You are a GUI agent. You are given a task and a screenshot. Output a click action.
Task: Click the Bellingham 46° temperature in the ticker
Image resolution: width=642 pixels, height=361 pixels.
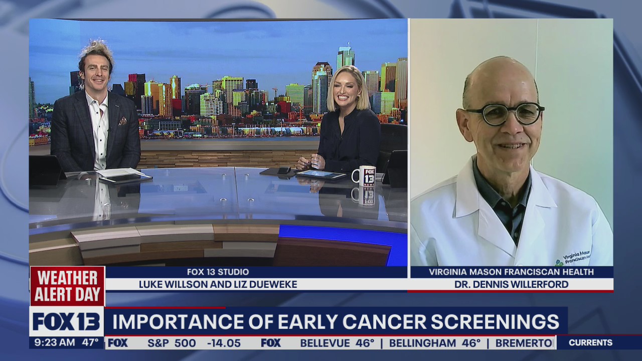coord(435,343)
